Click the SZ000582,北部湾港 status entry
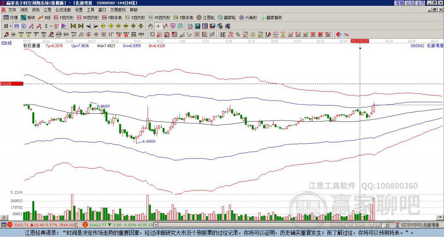Image resolution: width=444 pixels, height=237 pixels. (419, 225)
